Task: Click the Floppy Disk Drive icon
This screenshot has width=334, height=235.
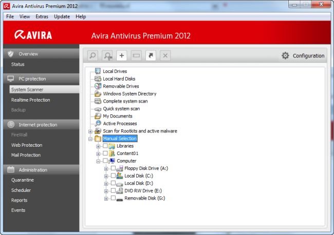Action: [120, 168]
